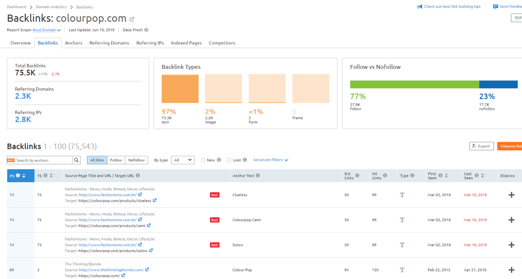Open external icon for thethinkingblonde source URL

click(x=147, y=270)
